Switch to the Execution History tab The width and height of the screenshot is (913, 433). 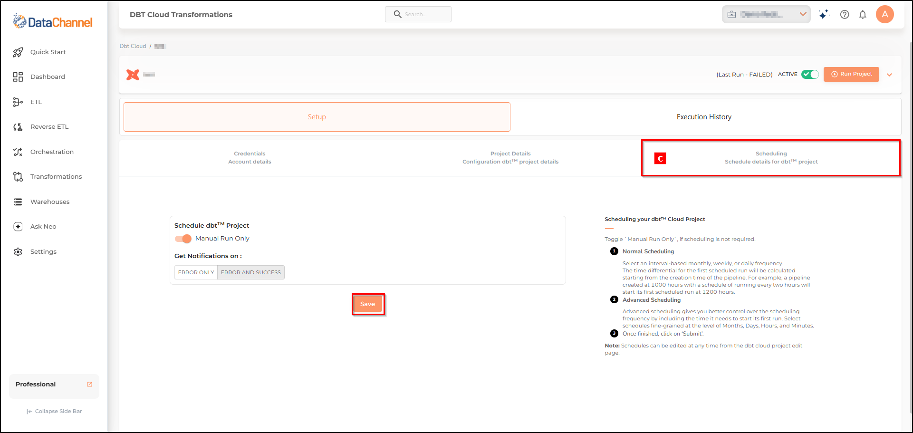coord(704,117)
